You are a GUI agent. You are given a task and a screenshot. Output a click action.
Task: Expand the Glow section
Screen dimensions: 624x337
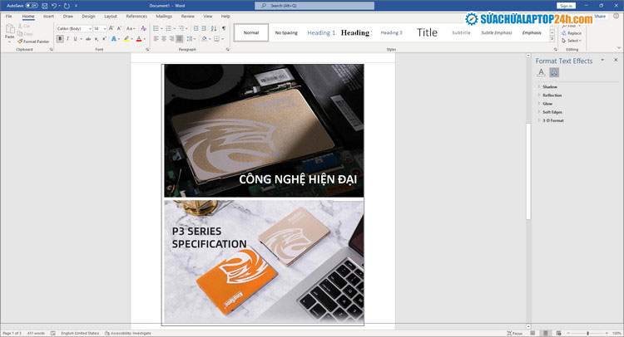pos(547,104)
